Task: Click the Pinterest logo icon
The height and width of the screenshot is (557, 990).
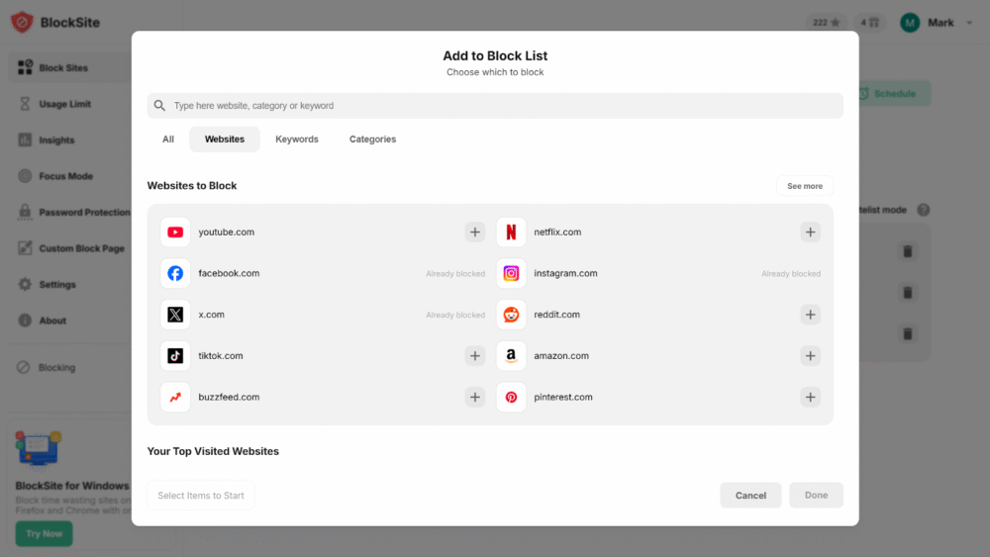Action: coord(511,397)
